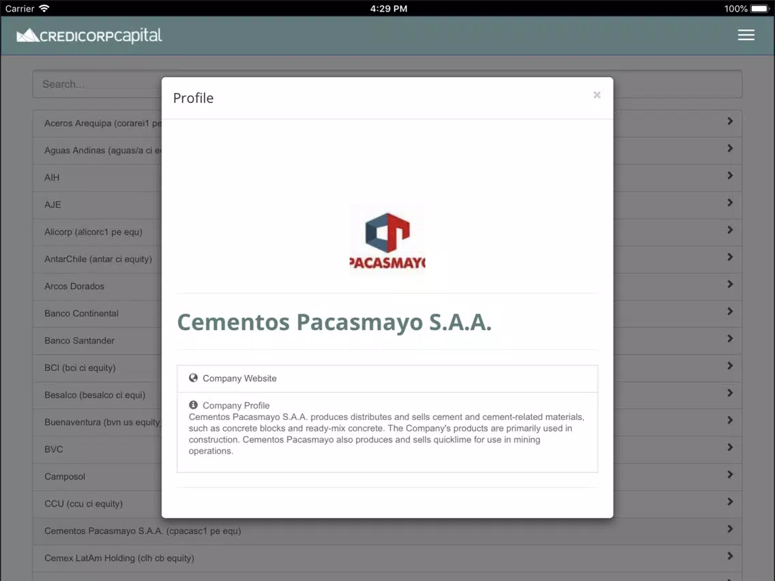Expand the AntarChile row chevron

[x=729, y=257]
